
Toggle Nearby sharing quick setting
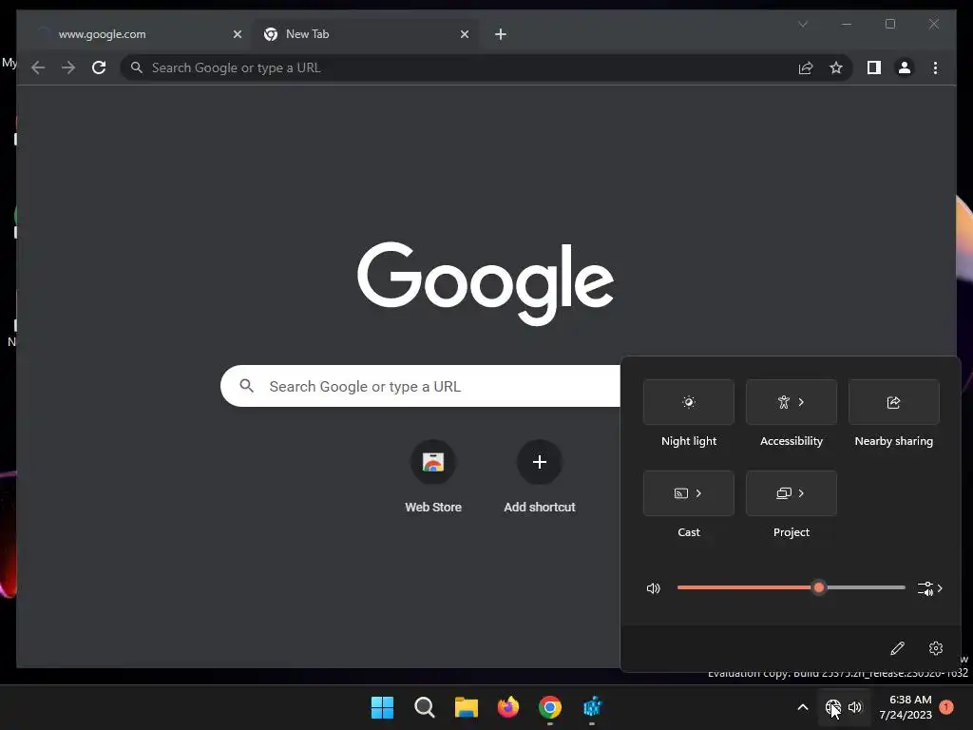893,402
